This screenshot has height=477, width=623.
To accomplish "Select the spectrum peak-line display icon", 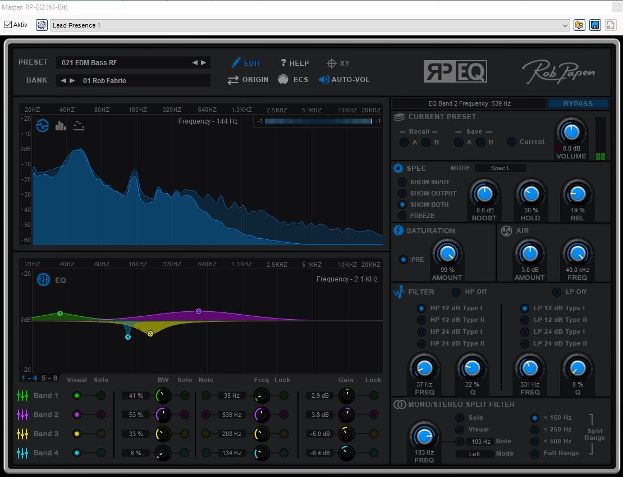I will coord(79,126).
